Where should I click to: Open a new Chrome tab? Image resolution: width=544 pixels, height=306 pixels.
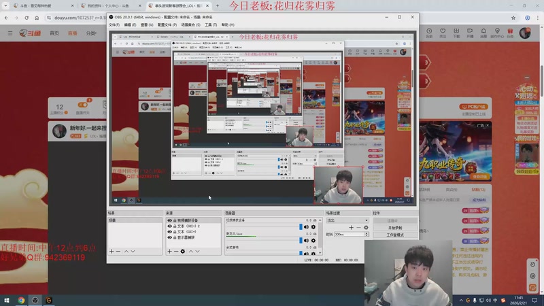(218, 5)
